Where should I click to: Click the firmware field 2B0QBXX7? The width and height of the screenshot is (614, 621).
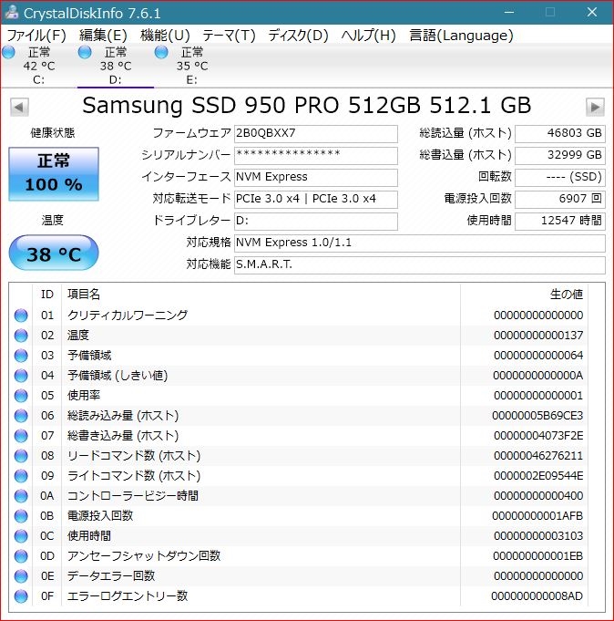[316, 133]
